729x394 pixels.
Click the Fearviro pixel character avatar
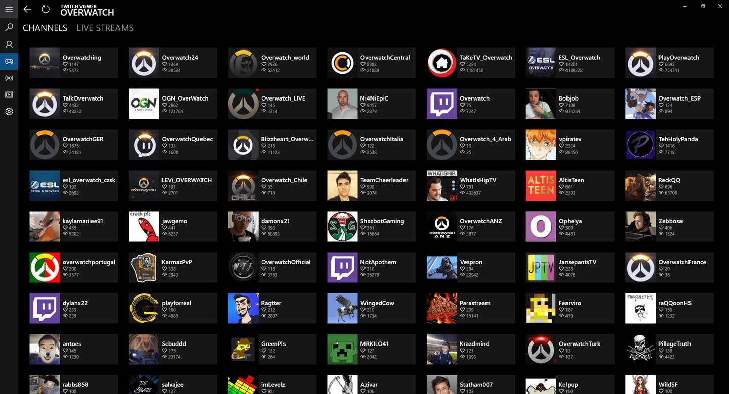[541, 309]
